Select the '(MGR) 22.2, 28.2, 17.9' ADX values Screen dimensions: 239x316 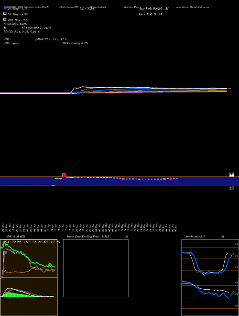(51, 39)
